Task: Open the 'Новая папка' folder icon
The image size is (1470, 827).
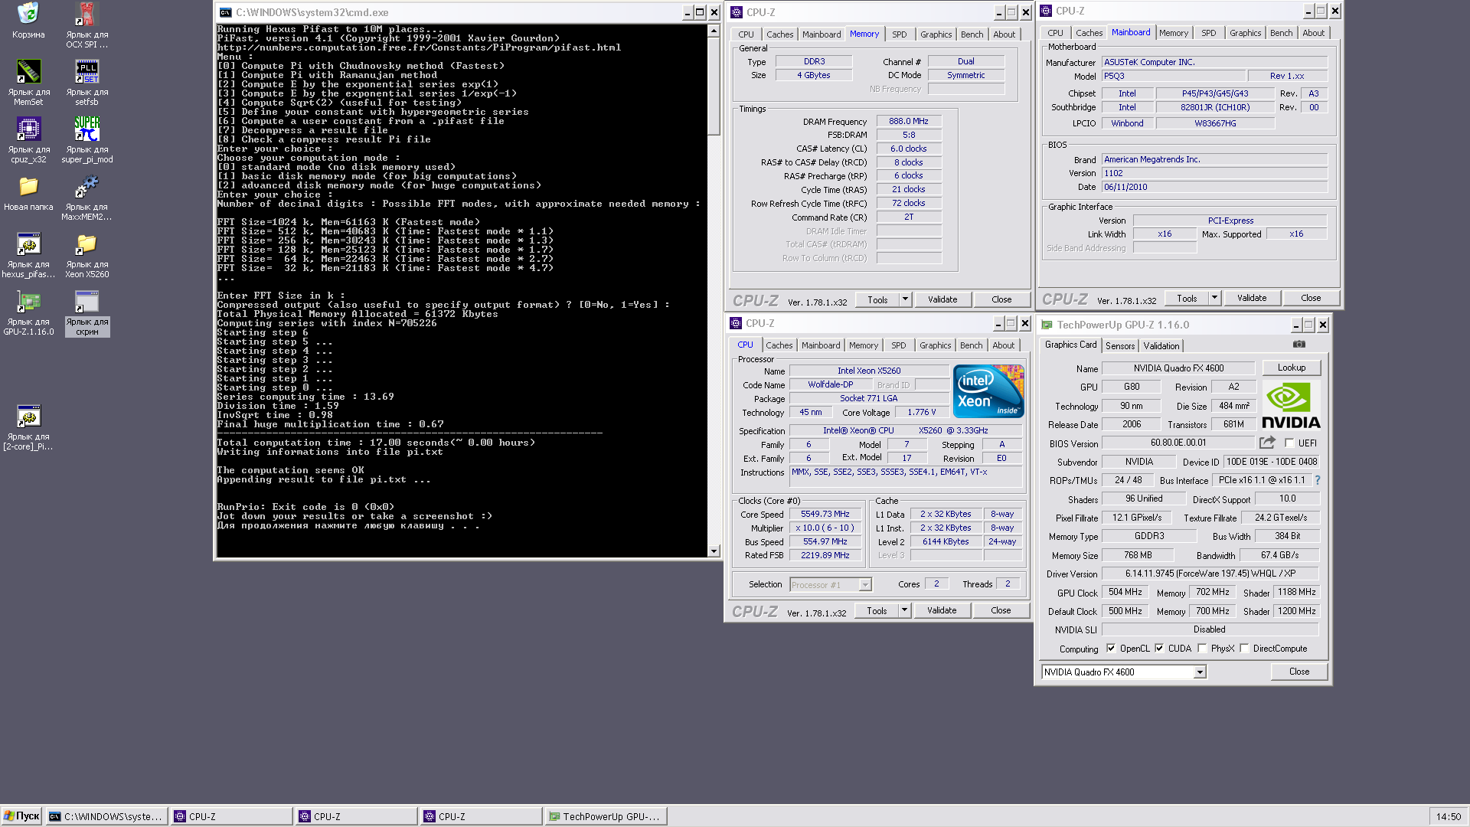Action: tap(28, 186)
